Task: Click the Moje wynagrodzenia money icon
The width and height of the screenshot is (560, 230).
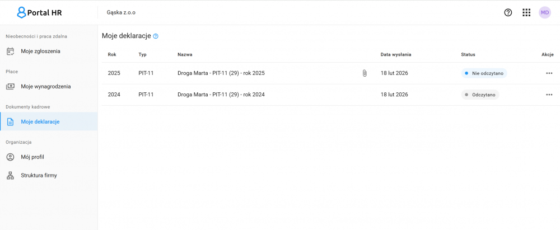Action: pyautogui.click(x=10, y=87)
